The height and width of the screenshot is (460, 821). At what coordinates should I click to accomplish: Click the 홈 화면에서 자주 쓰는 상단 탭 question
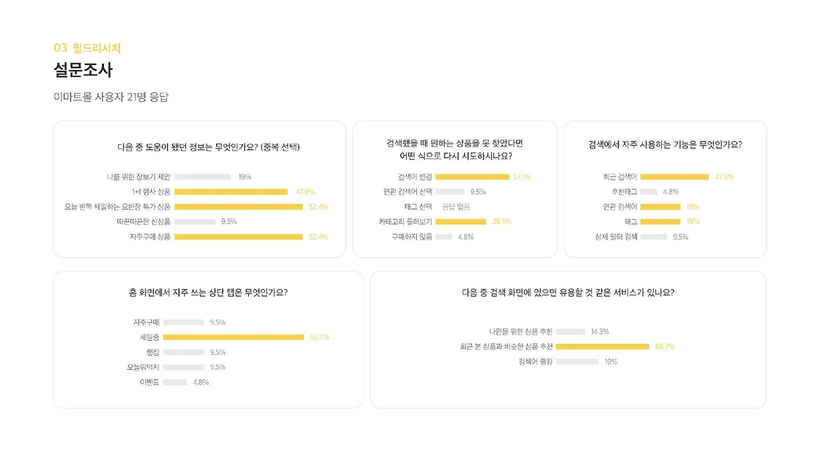coord(208,292)
